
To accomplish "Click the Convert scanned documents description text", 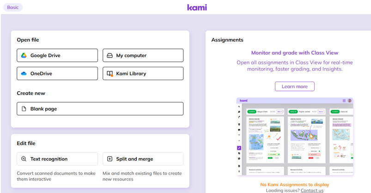I will [56, 176].
